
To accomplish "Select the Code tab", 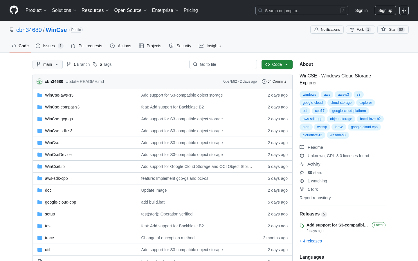I will coord(20,46).
